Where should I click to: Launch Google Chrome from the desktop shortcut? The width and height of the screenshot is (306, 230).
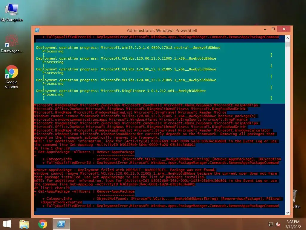[x=12, y=77]
